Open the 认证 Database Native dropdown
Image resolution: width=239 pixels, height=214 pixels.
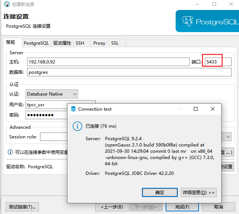(52, 94)
